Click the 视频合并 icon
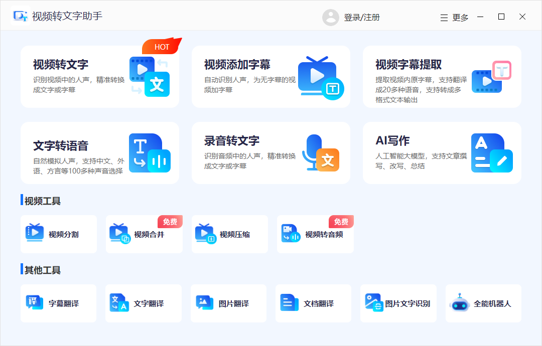542x346 pixels. (119, 234)
